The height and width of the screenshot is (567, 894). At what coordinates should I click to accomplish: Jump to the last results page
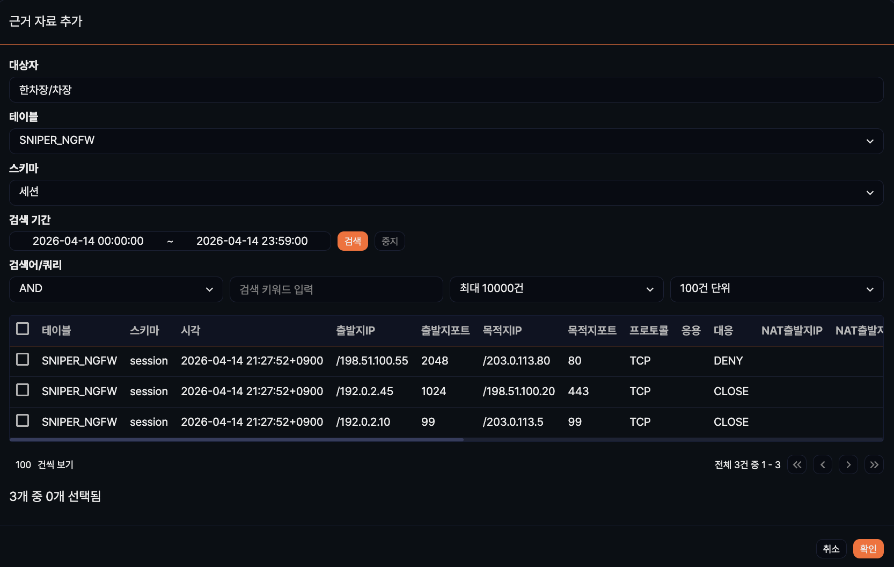(874, 464)
